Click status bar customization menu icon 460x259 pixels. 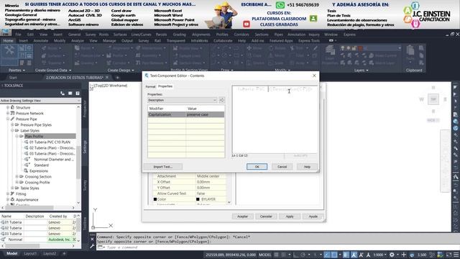point(456,255)
